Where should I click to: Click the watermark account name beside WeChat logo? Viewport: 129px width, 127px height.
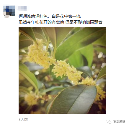[119, 121]
